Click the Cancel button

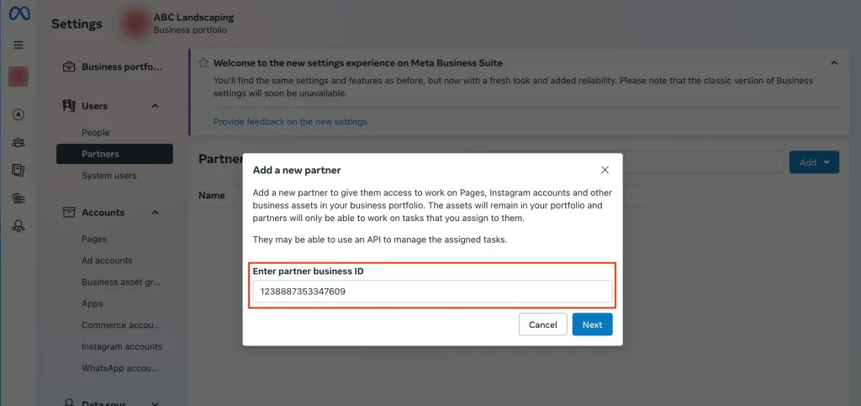click(x=543, y=324)
